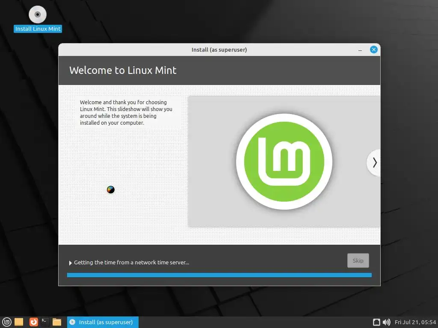Click the Install (as superuser) title bar
The height and width of the screenshot is (328, 438).
tap(219, 50)
